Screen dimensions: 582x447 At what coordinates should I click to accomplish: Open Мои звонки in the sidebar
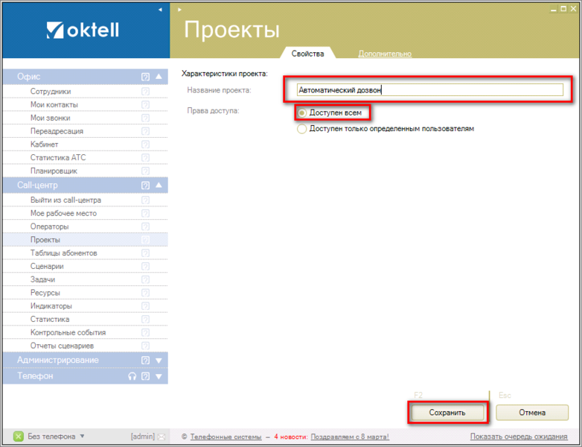click(x=50, y=118)
